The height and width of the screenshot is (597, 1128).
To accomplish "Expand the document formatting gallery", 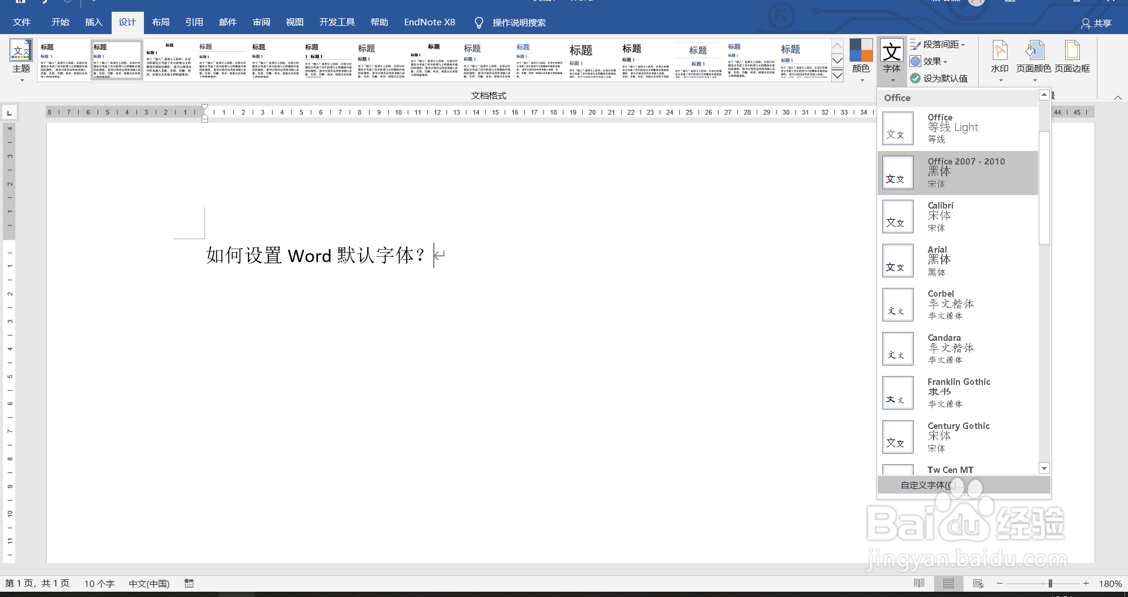I will tap(838, 76).
